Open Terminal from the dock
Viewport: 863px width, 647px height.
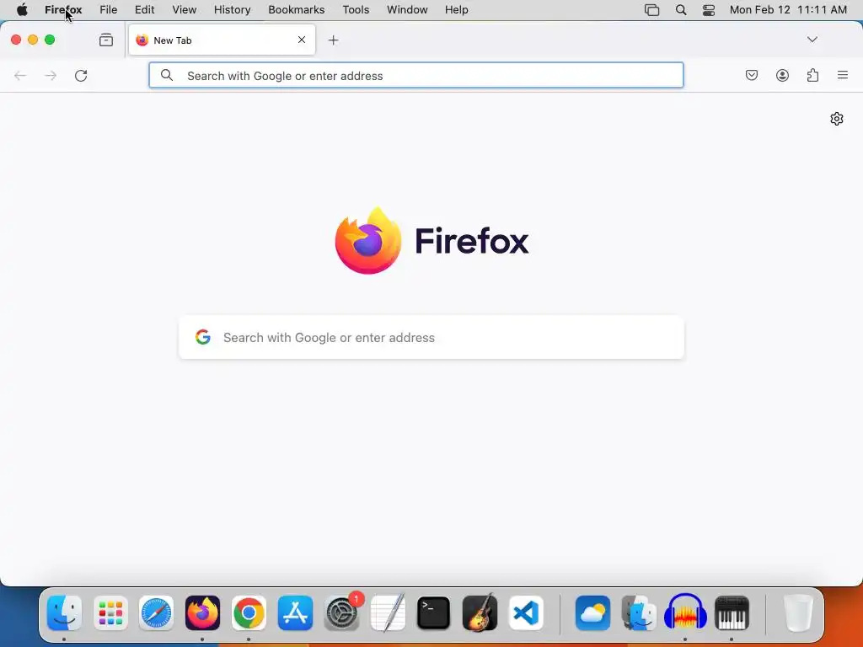click(x=434, y=613)
